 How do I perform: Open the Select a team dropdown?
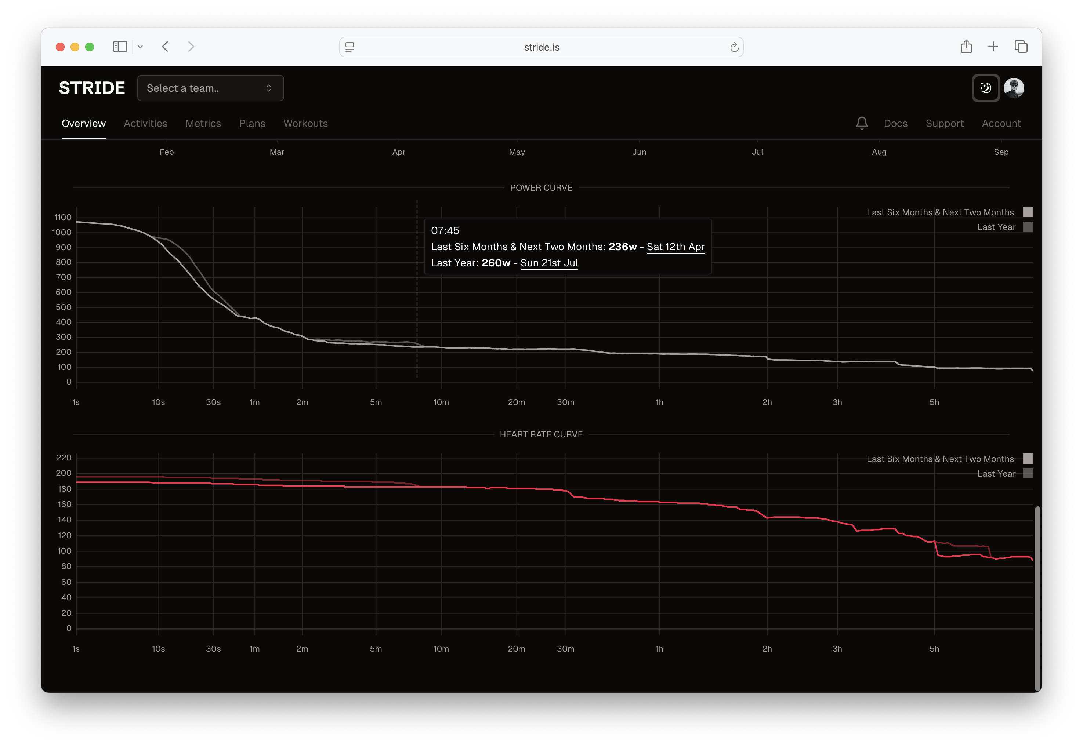point(211,88)
